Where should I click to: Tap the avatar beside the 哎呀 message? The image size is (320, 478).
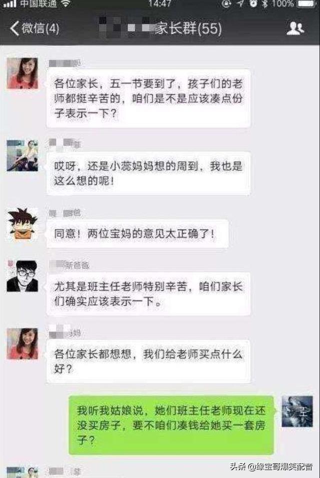(x=22, y=155)
